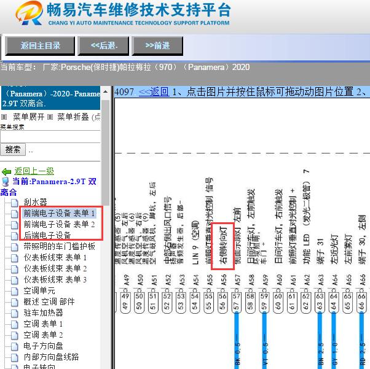Viewport: 370px width, 369px height.
Task: Open 仪表板线束 表单 1
Action: pos(55,257)
